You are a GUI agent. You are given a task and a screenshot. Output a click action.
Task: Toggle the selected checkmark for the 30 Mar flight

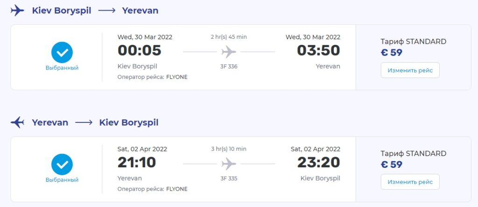(62, 52)
